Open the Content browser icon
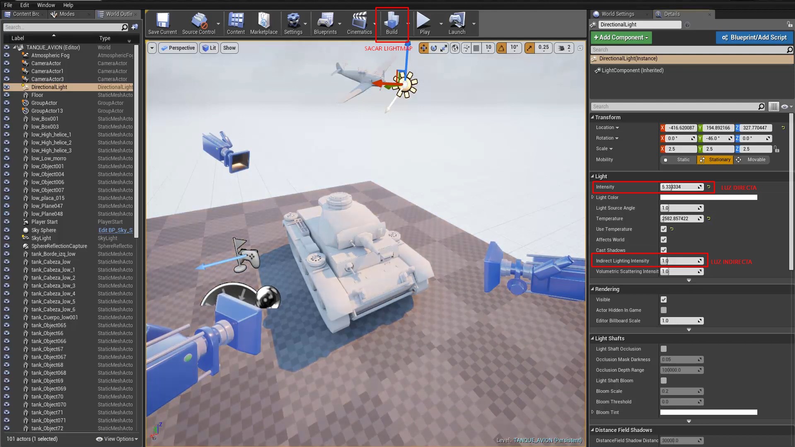Image resolution: width=795 pixels, height=447 pixels. tap(236, 24)
